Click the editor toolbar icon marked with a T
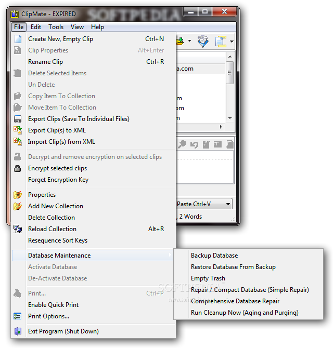334x349 pixels. [x=217, y=144]
